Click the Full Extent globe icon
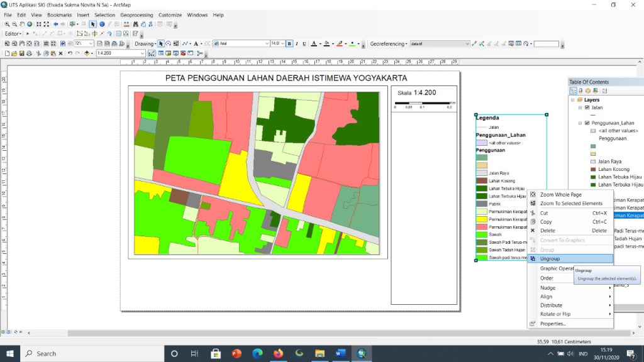The image size is (644, 362). click(x=30, y=25)
